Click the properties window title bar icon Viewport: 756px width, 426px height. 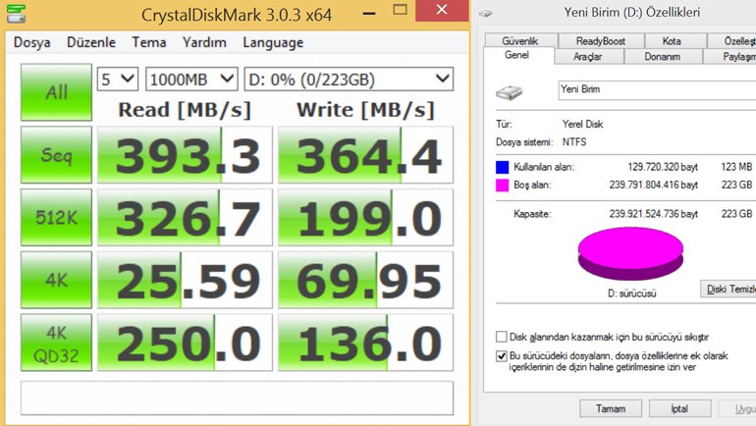pos(488,13)
